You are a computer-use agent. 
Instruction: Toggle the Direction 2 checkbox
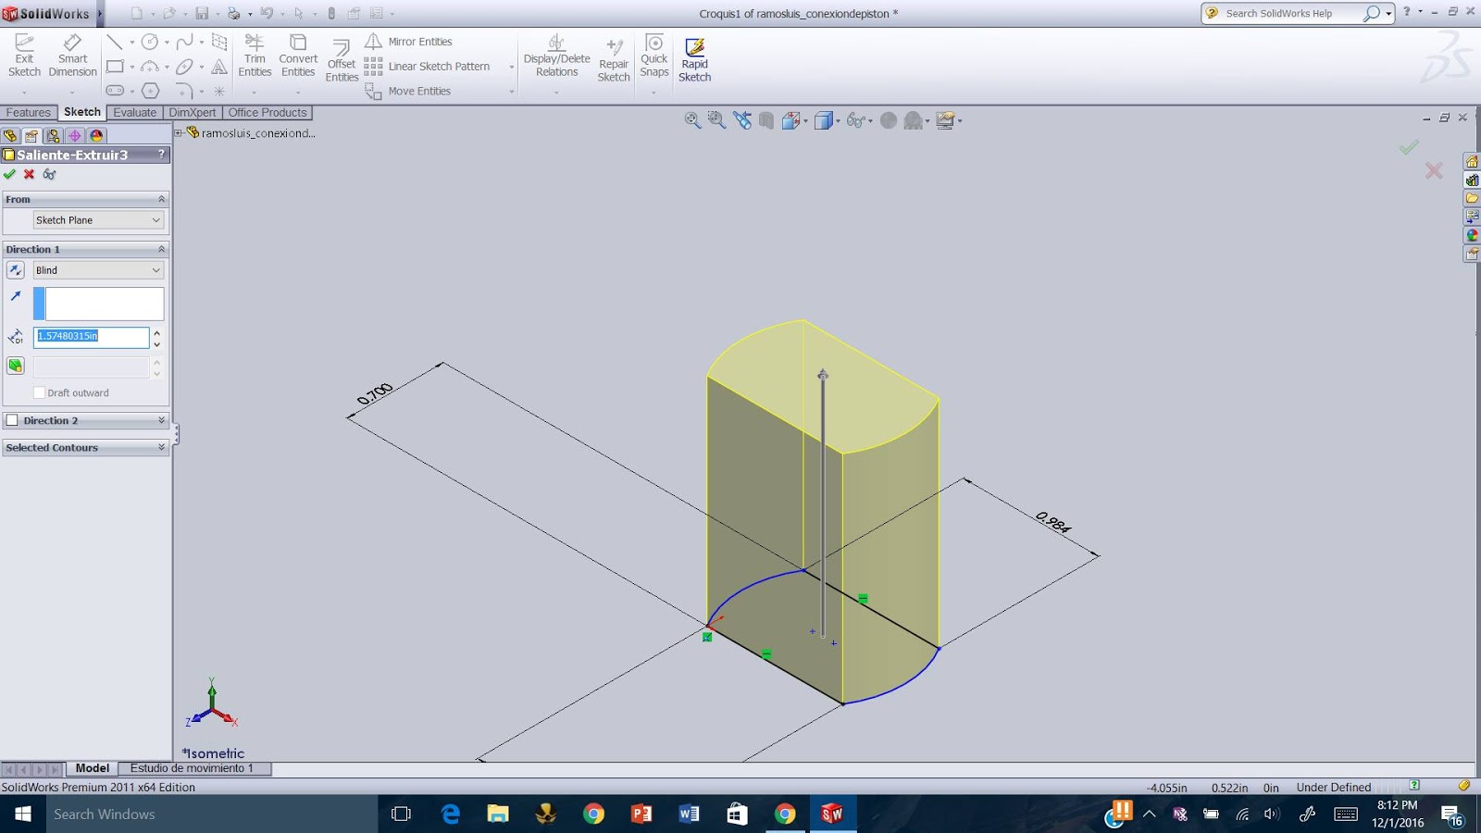[13, 420]
